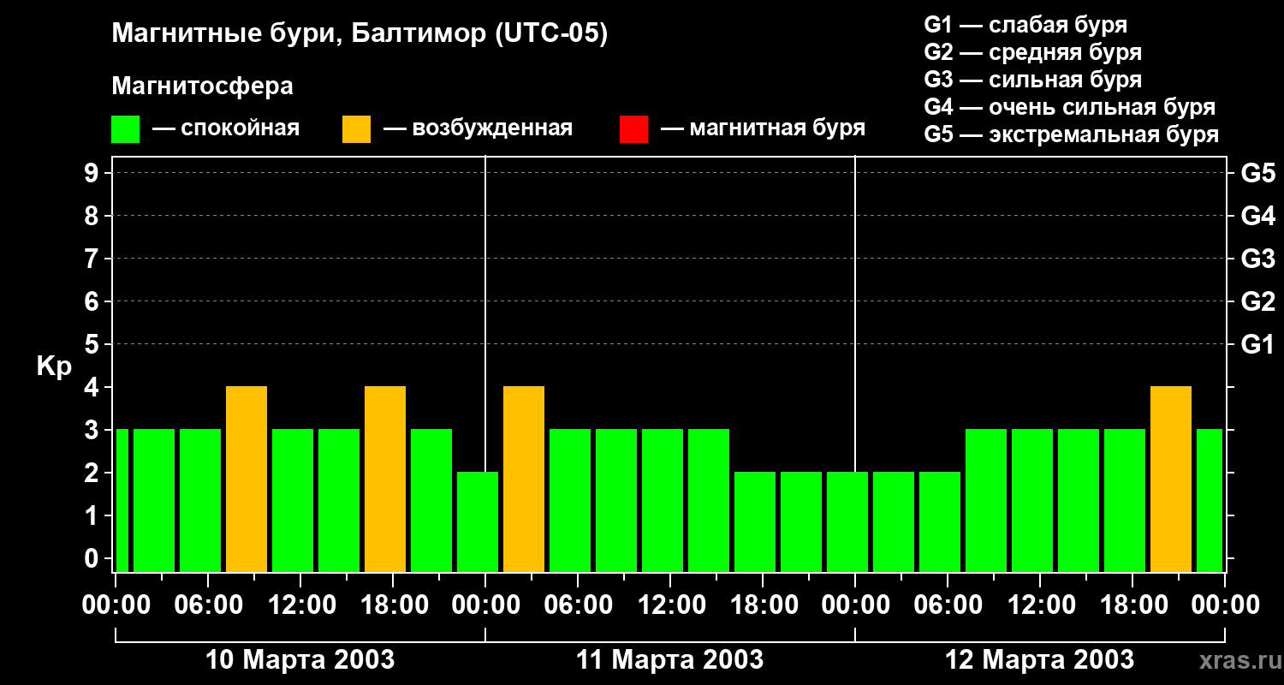Click the red "магнитная буря" legend swatch
Viewport: 1284px width, 685px height.
[x=633, y=129]
